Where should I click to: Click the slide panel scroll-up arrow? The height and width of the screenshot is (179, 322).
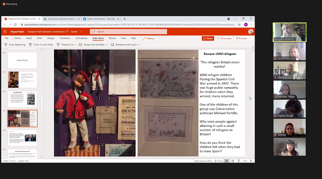[42, 50]
